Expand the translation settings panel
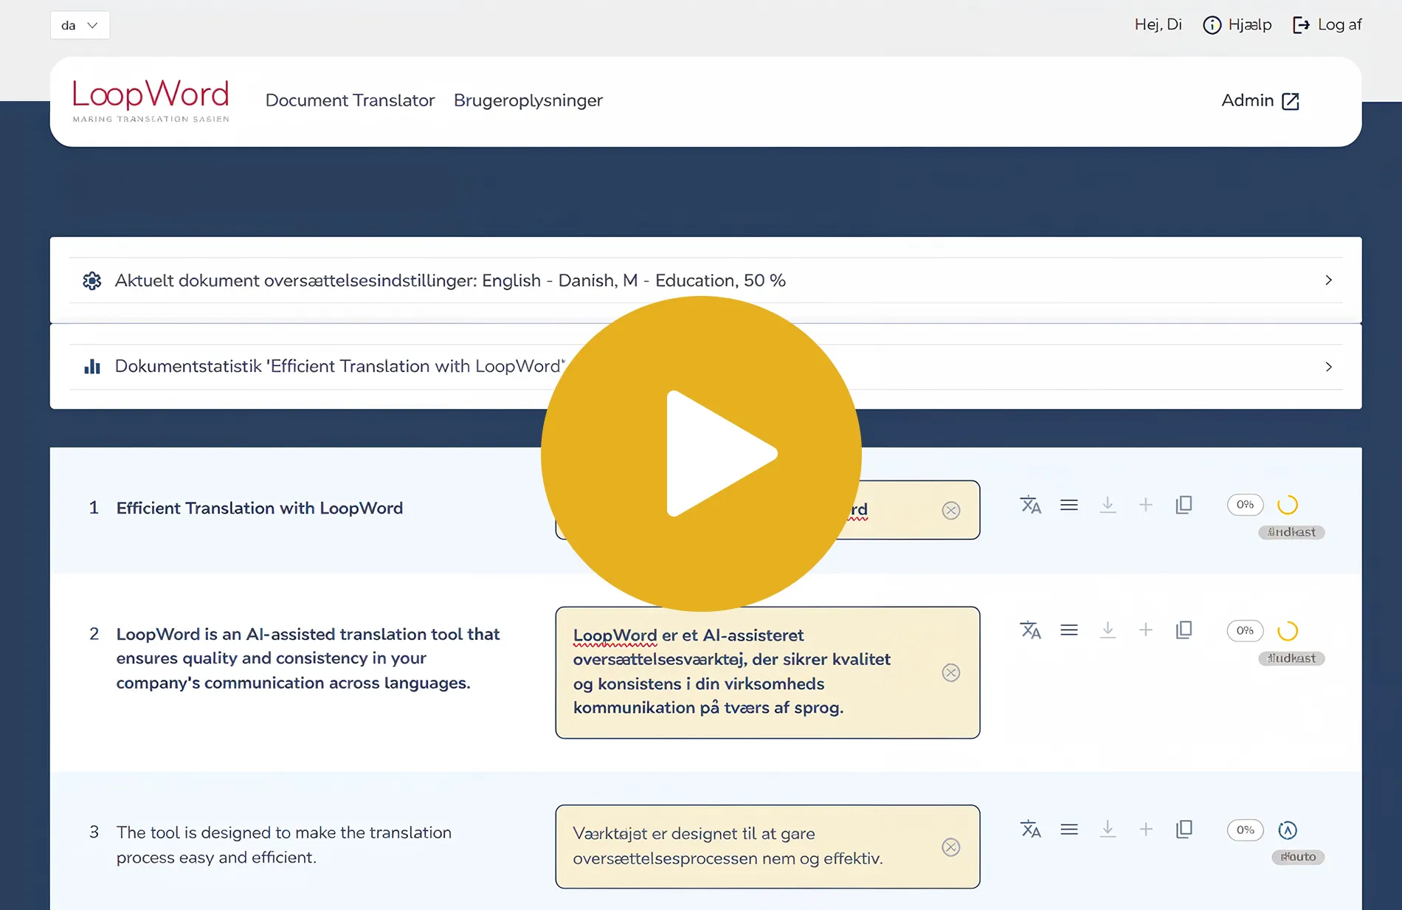The width and height of the screenshot is (1402, 910). click(x=1328, y=280)
